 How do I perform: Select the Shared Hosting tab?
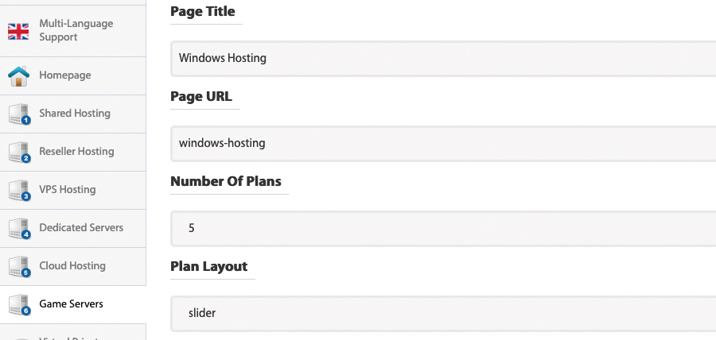(x=73, y=114)
